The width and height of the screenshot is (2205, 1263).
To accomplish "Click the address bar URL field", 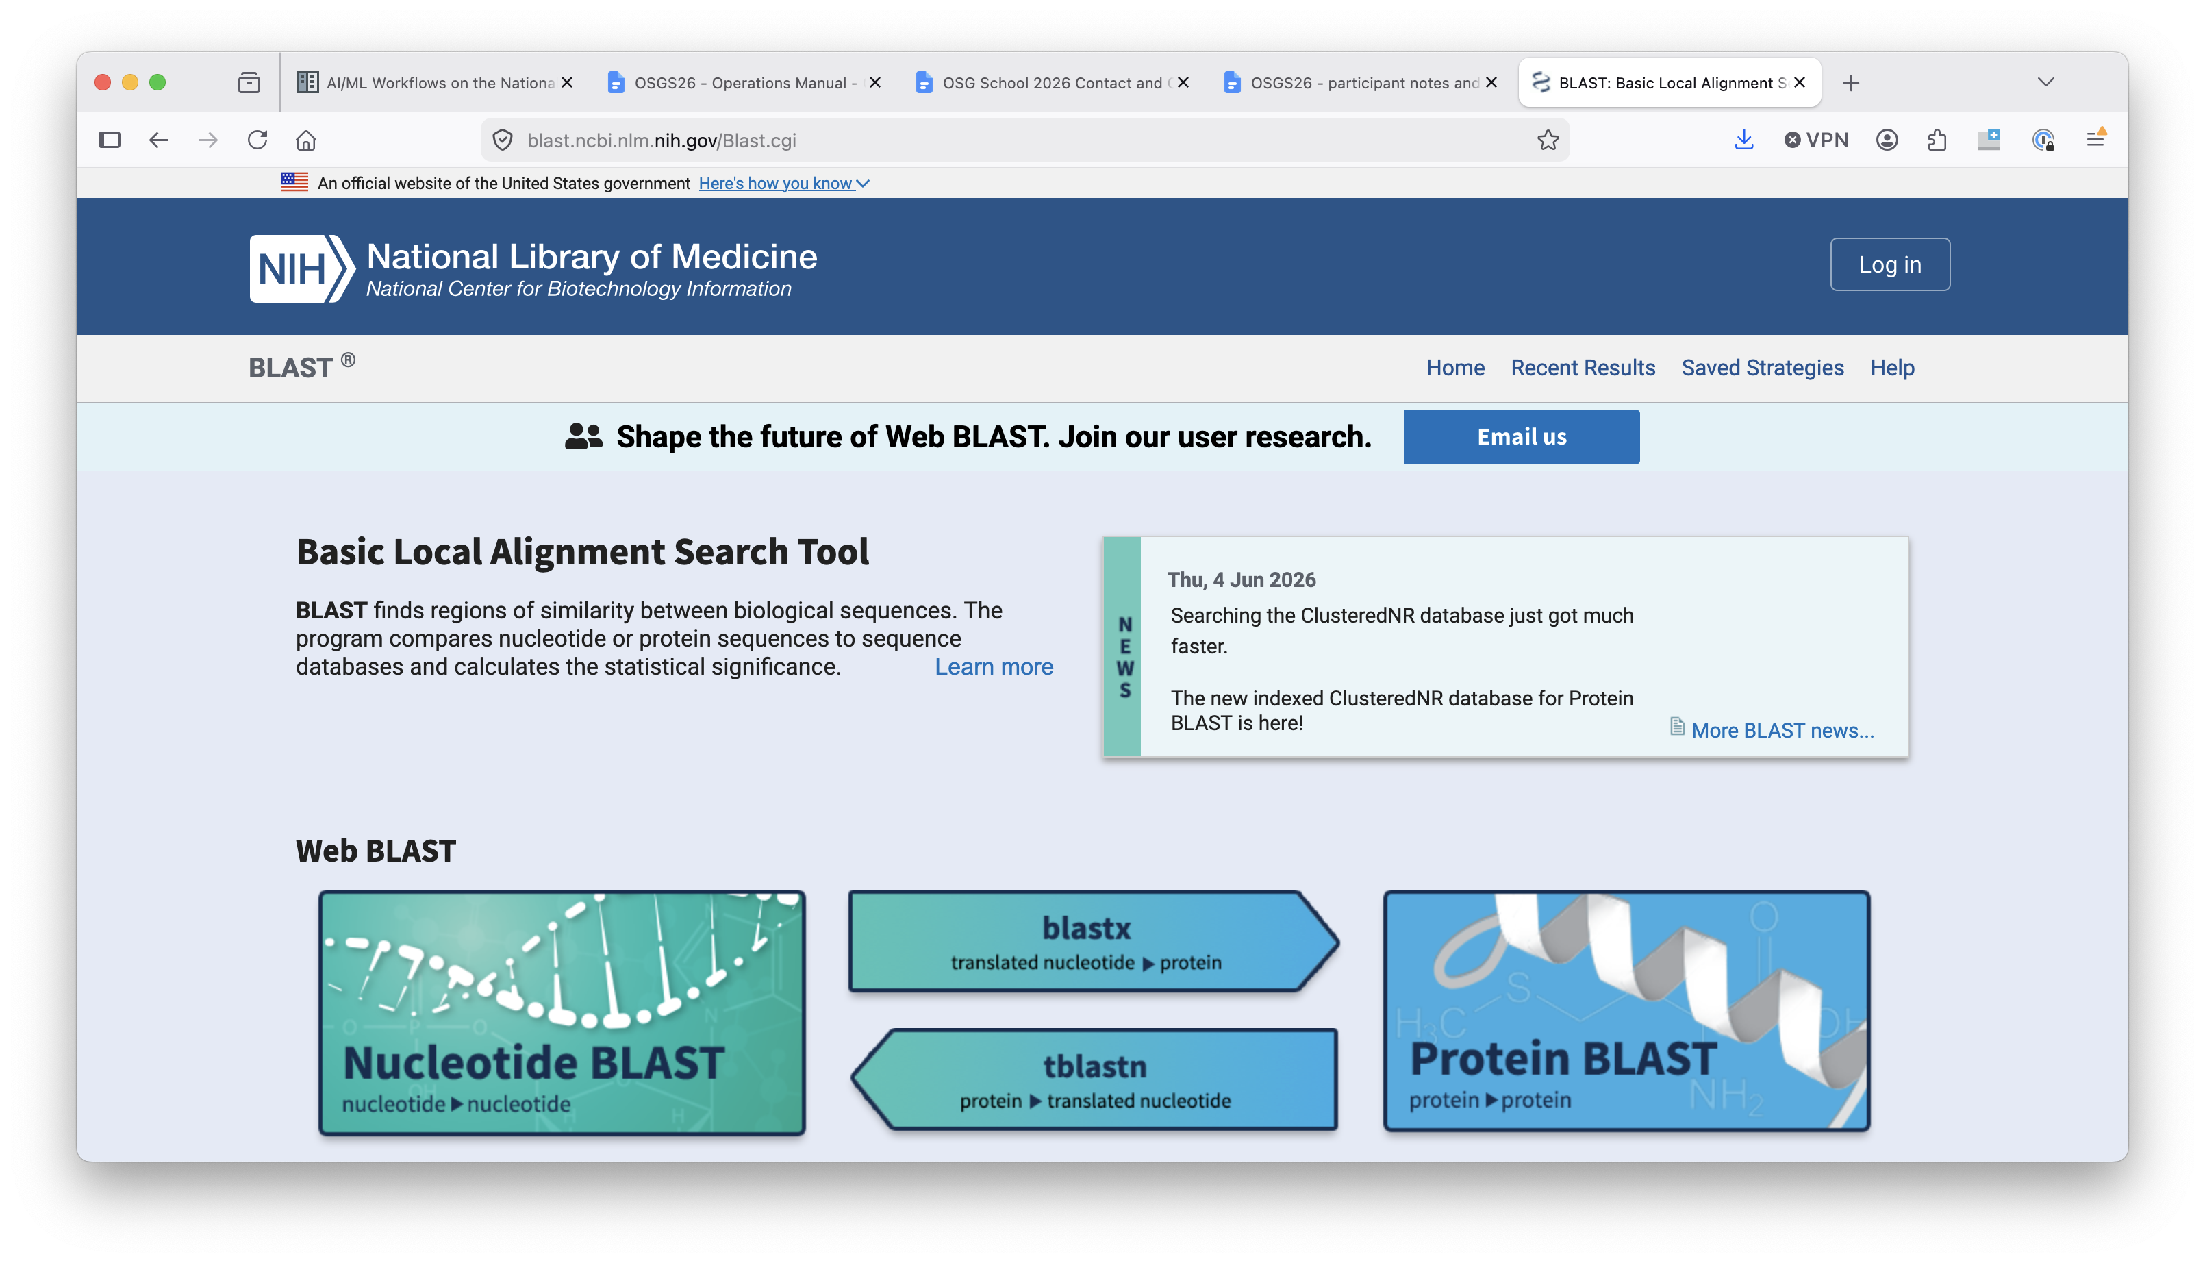I will click(x=1024, y=140).
